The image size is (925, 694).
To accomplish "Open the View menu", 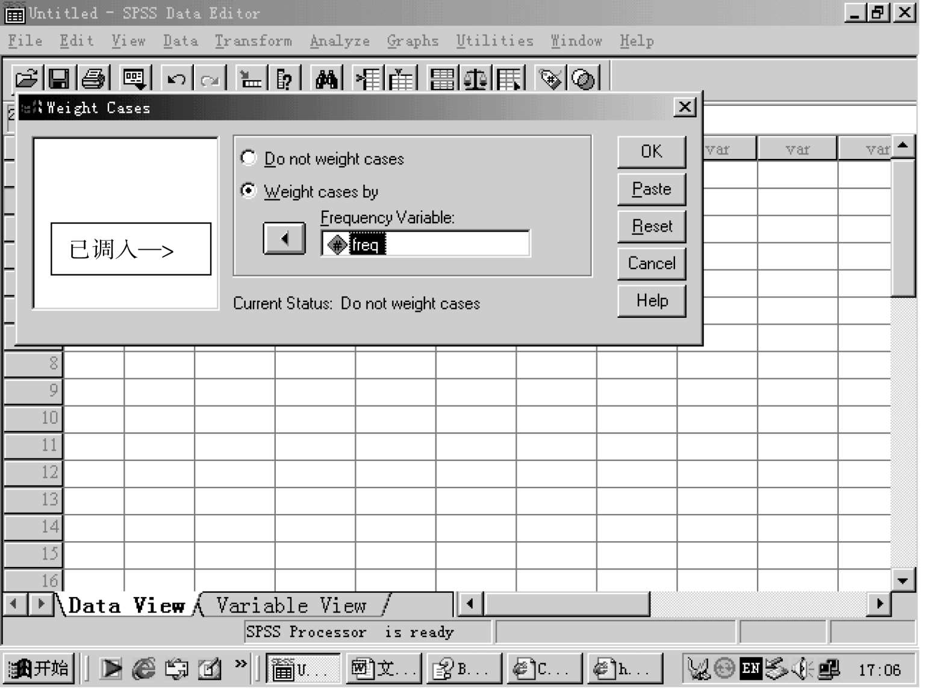I will click(129, 41).
